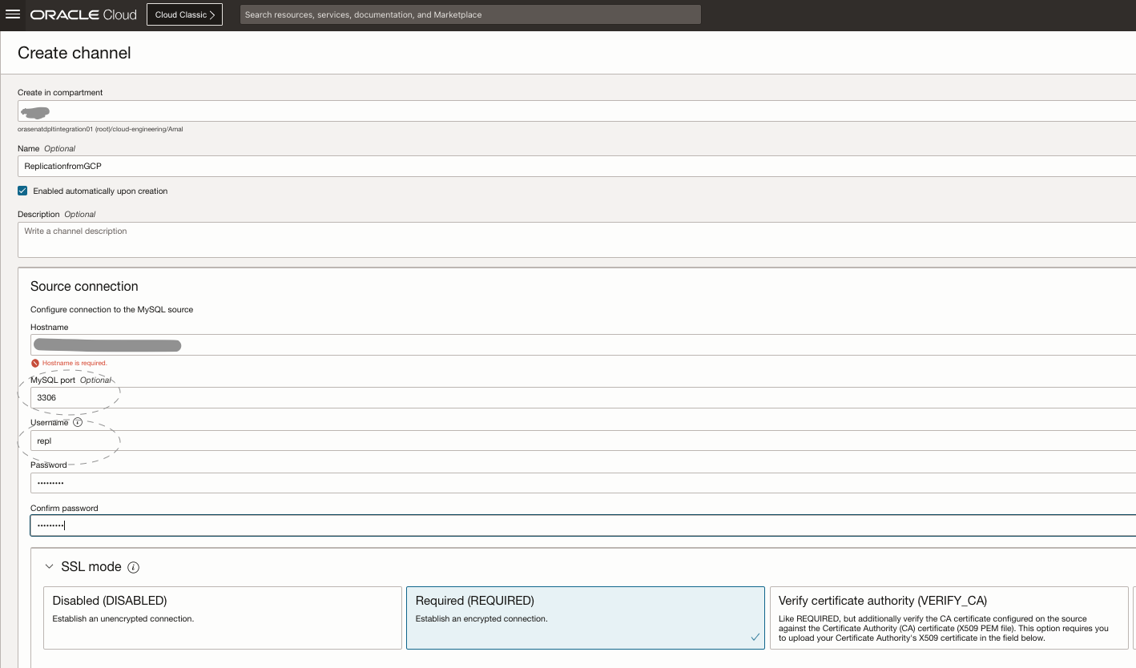Click the 'Confirm password' field label
The height and width of the screenshot is (668, 1136).
[x=64, y=508]
